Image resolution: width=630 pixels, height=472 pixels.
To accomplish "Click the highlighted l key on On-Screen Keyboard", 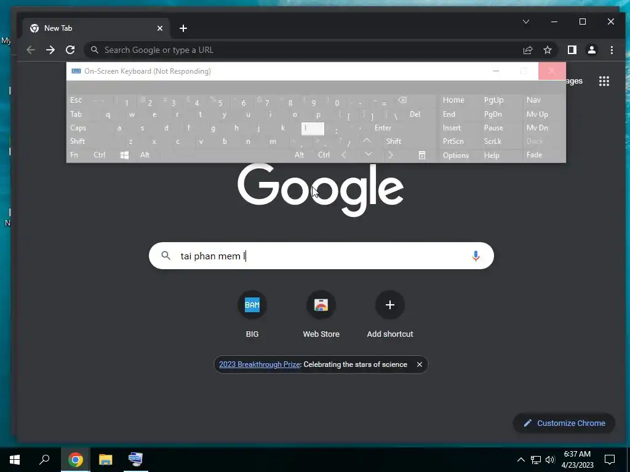I will (x=313, y=128).
